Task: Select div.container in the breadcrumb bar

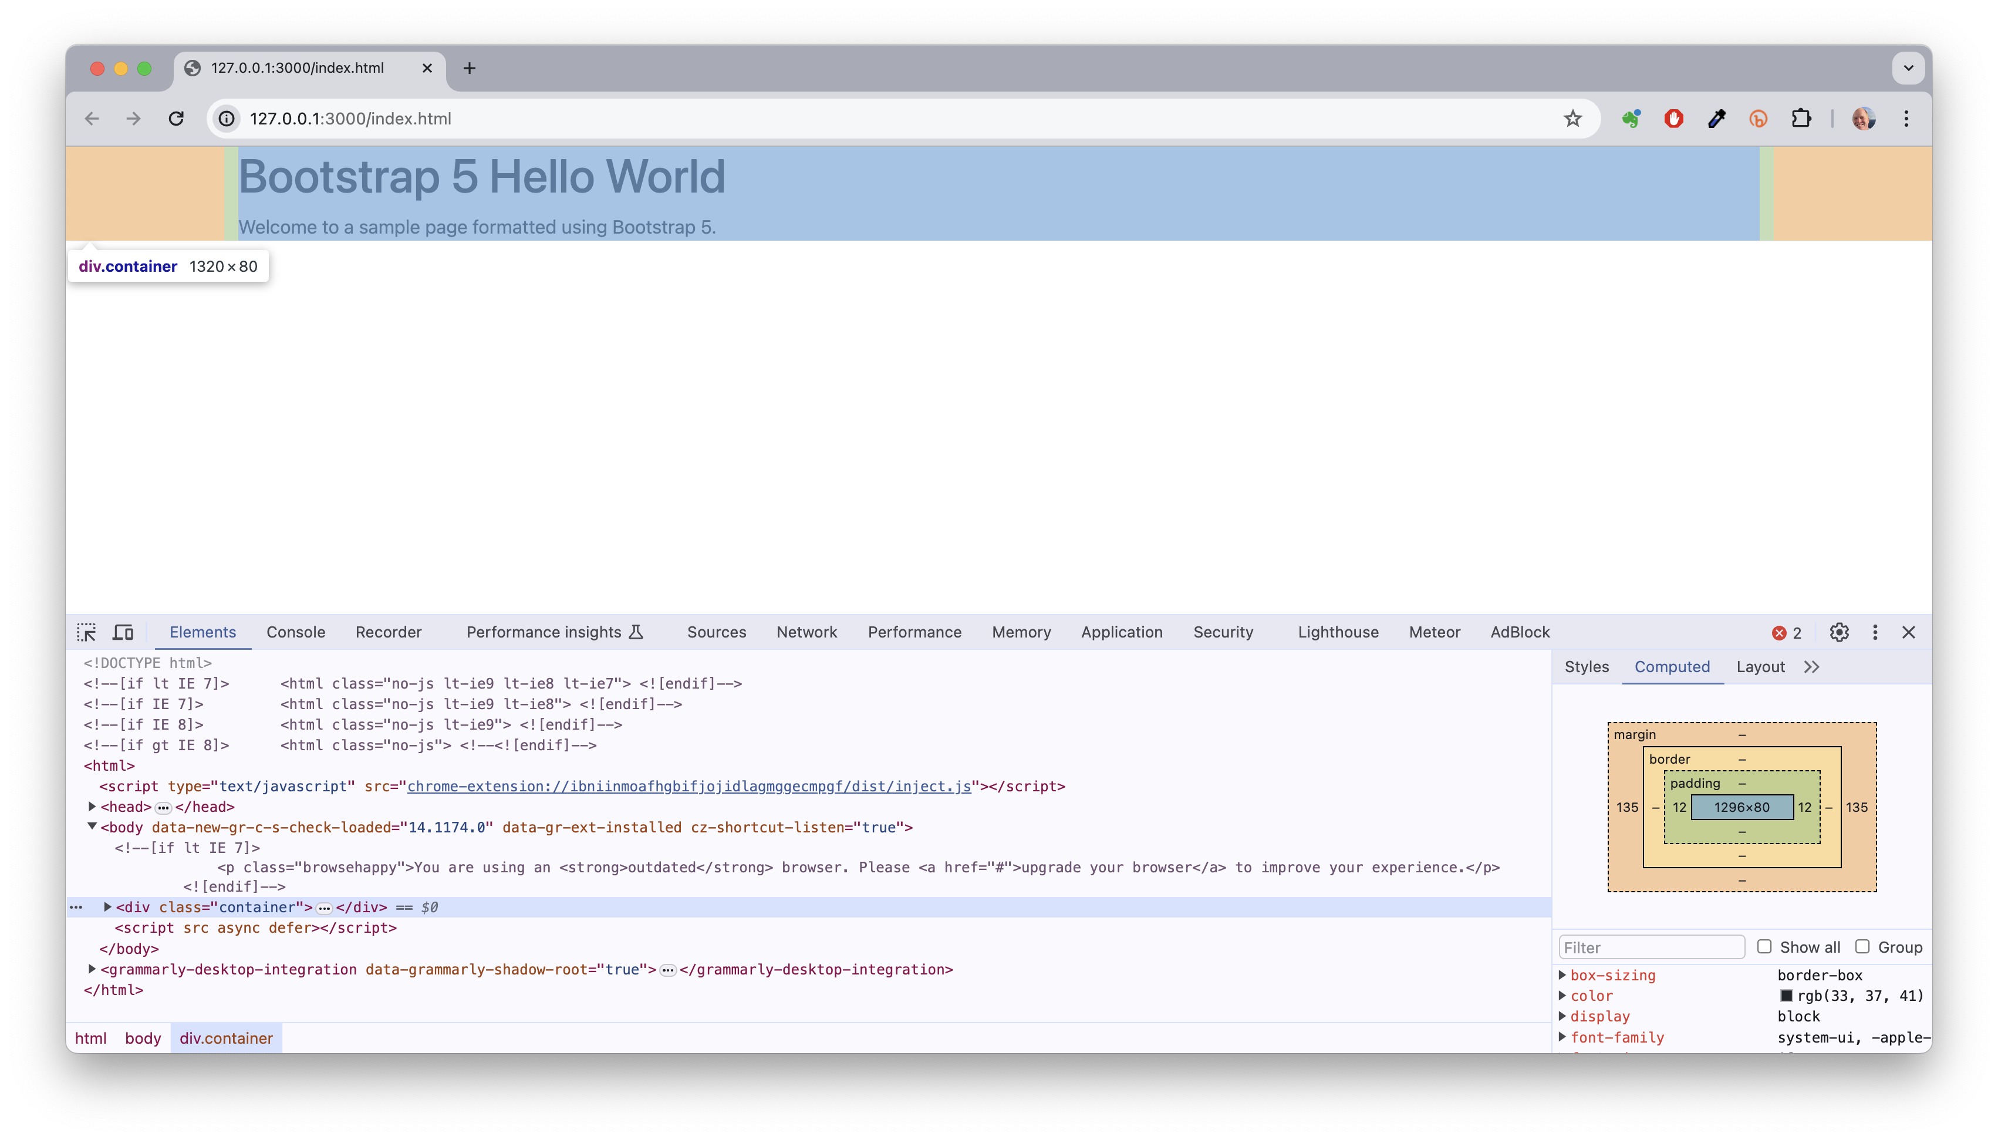Action: pyautogui.click(x=226, y=1037)
